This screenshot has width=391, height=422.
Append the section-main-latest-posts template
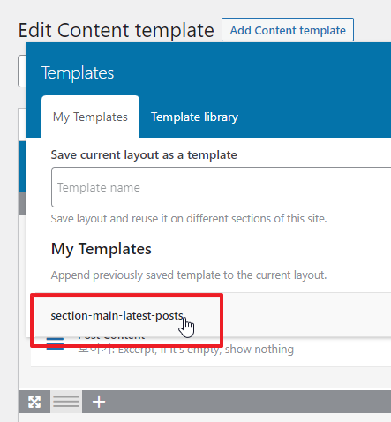(x=117, y=315)
